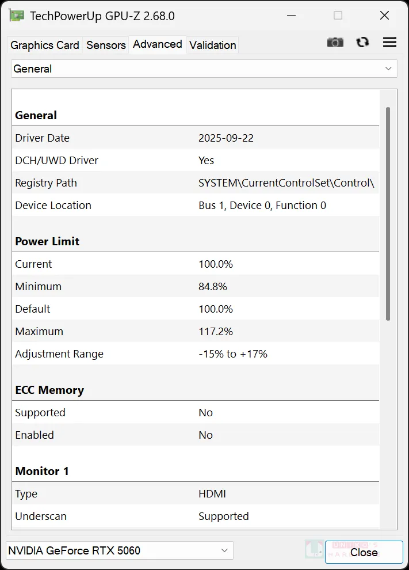This screenshot has height=570, width=409.
Task: Click the Registry Path value
Action: pyautogui.click(x=286, y=183)
